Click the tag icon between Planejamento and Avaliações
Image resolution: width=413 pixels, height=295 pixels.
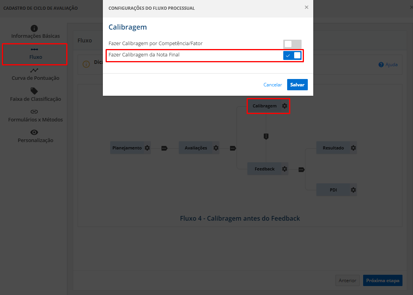pos(164,148)
